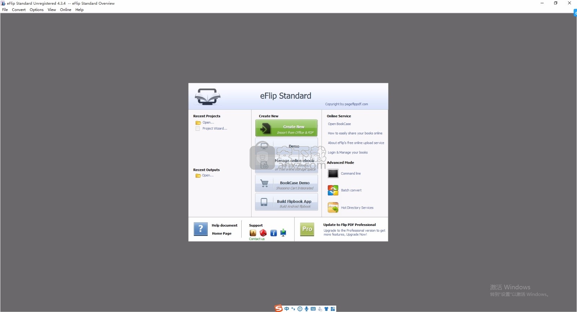This screenshot has height=312, width=577.
Task: Open Recent Outputs folder icon
Action: pos(198,176)
